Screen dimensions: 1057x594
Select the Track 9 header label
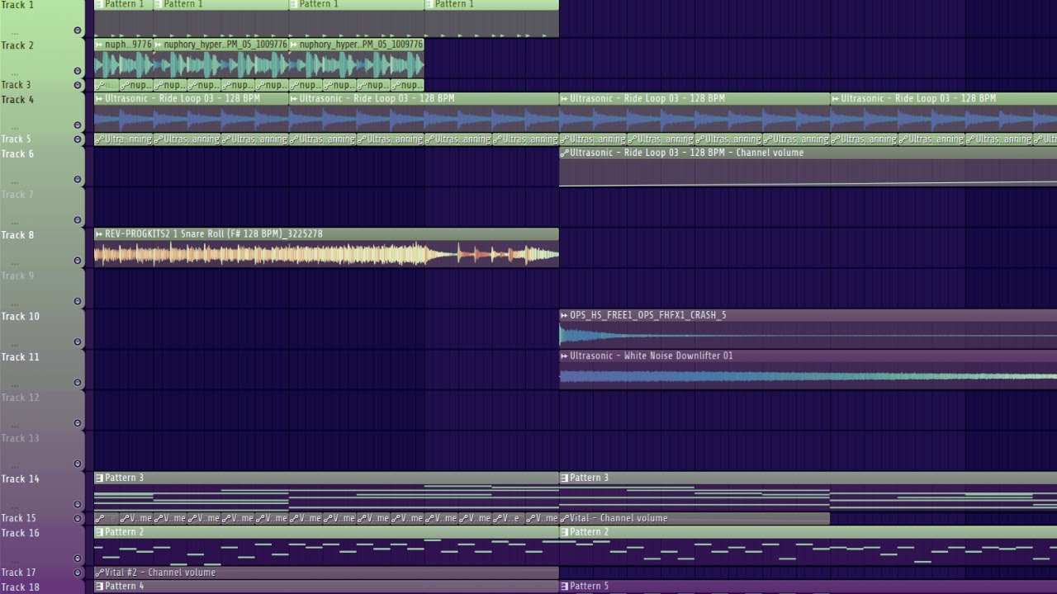[x=17, y=276]
